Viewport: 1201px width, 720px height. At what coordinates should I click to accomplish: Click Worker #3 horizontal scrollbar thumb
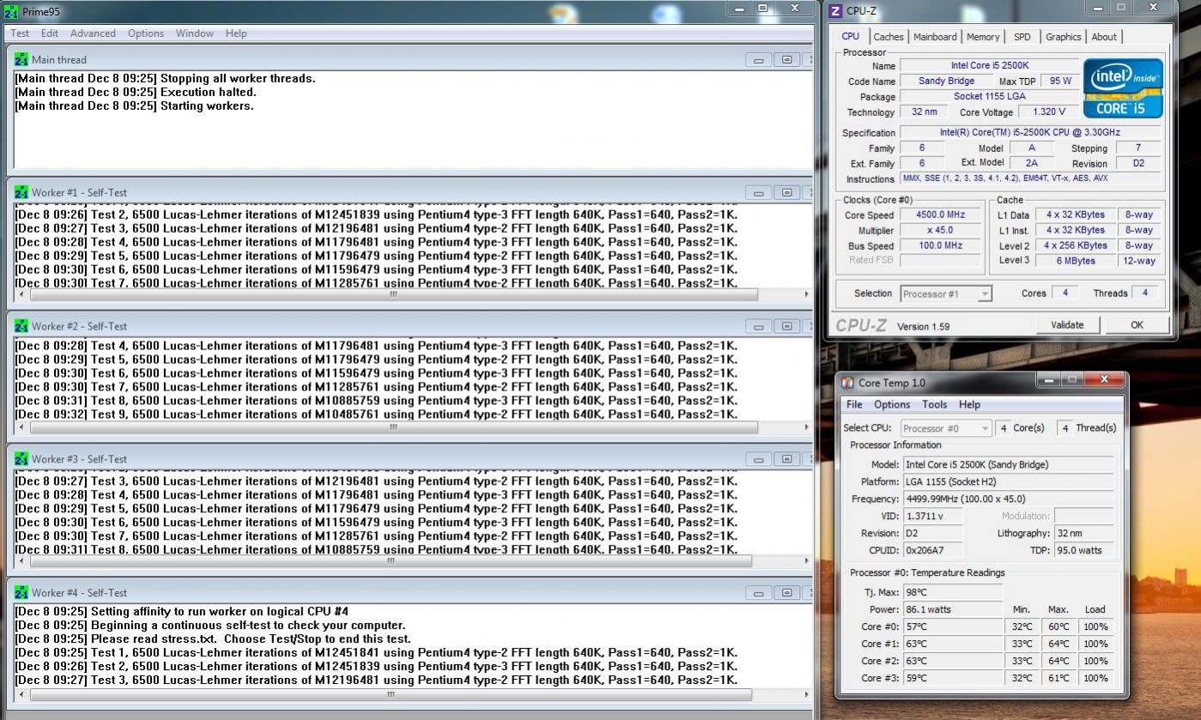[x=391, y=561]
